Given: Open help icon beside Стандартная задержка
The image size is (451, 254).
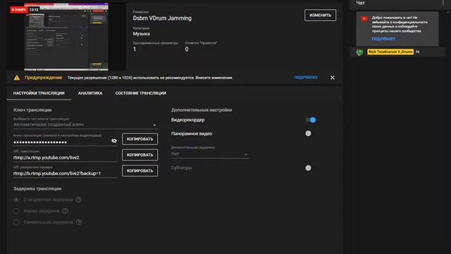Looking at the screenshot, I should point(78,200).
